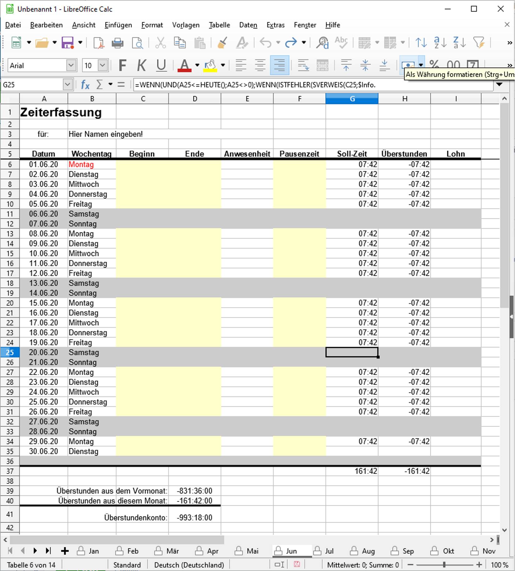This screenshot has width=515, height=571.
Task: Toggle underline formatting U
Action: coord(161,66)
